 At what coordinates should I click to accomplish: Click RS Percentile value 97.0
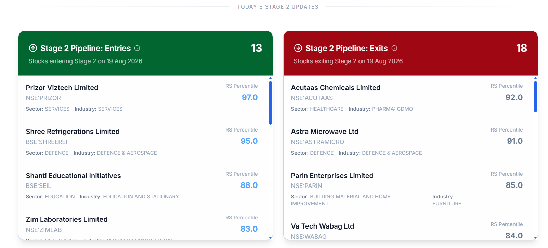[250, 97]
